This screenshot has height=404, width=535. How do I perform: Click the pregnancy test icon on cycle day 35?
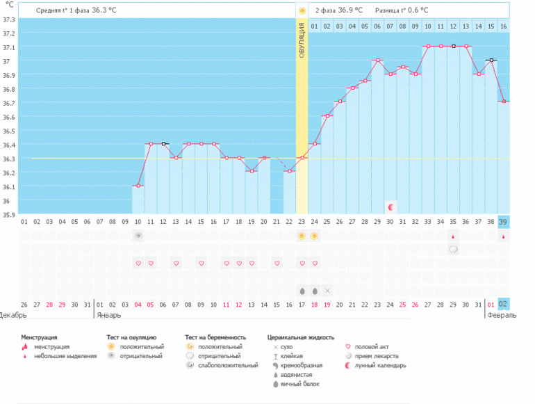tap(453, 250)
